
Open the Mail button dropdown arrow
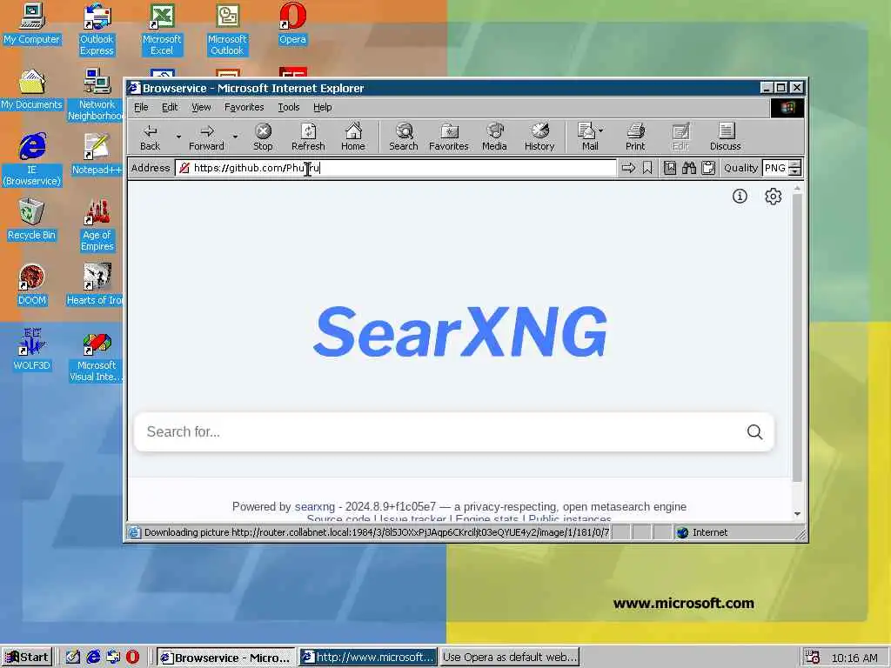601,130
